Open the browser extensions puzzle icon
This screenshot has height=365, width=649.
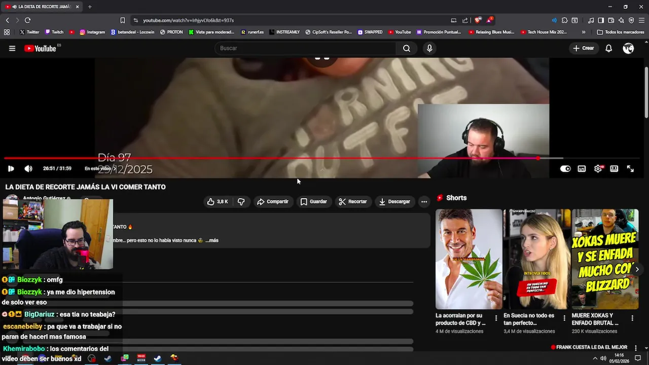564,20
